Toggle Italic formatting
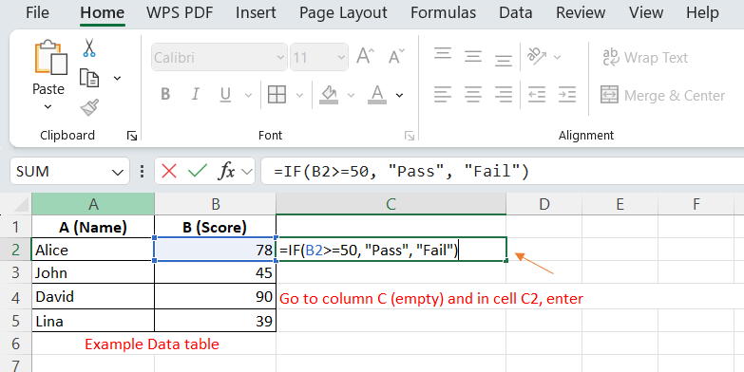 [x=195, y=94]
